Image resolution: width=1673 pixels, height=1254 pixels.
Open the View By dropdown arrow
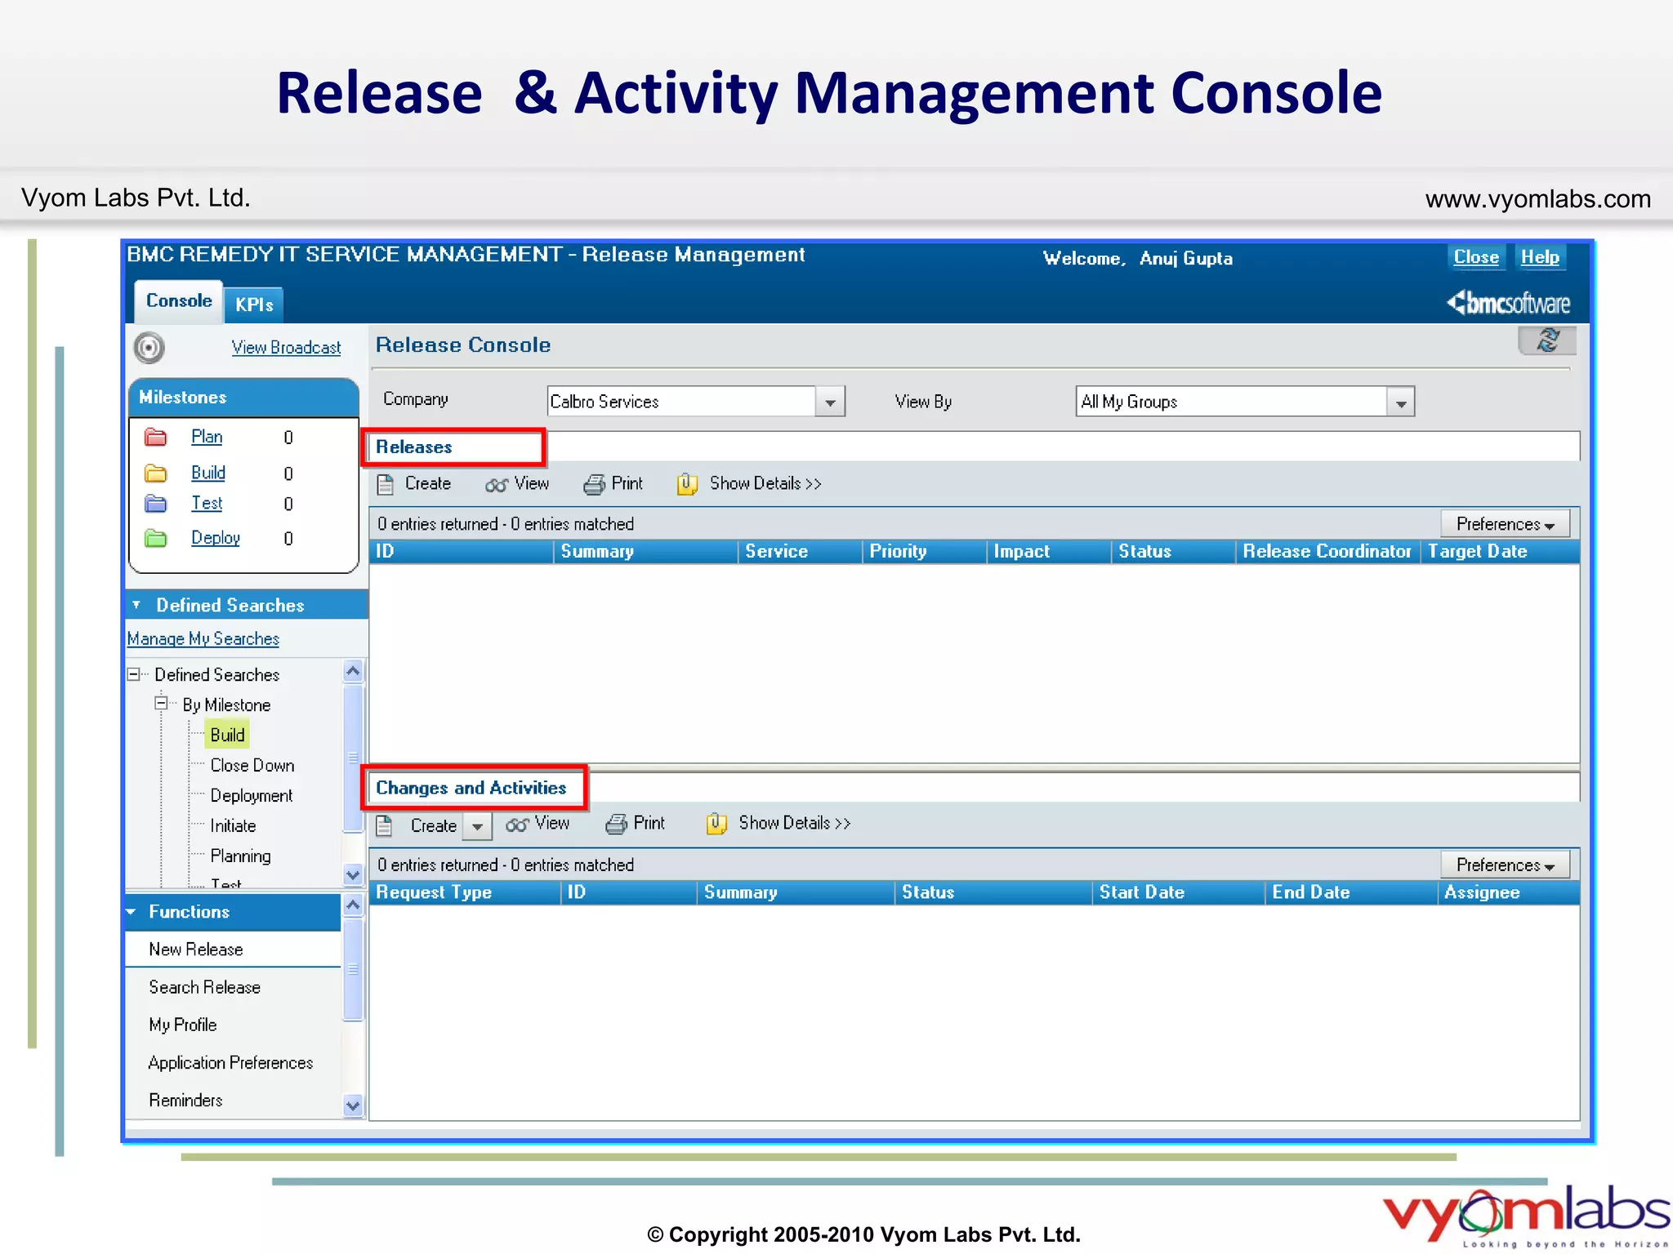(1400, 402)
